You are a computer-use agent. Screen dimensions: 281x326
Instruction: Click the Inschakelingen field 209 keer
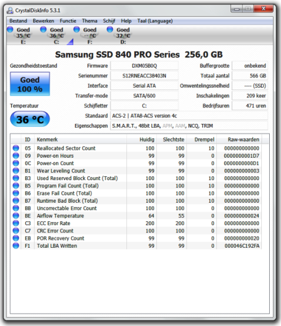[250, 96]
